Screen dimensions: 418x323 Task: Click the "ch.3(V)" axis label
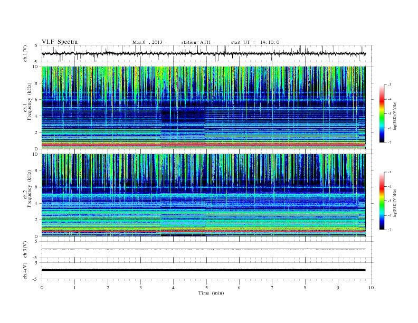[25, 250]
